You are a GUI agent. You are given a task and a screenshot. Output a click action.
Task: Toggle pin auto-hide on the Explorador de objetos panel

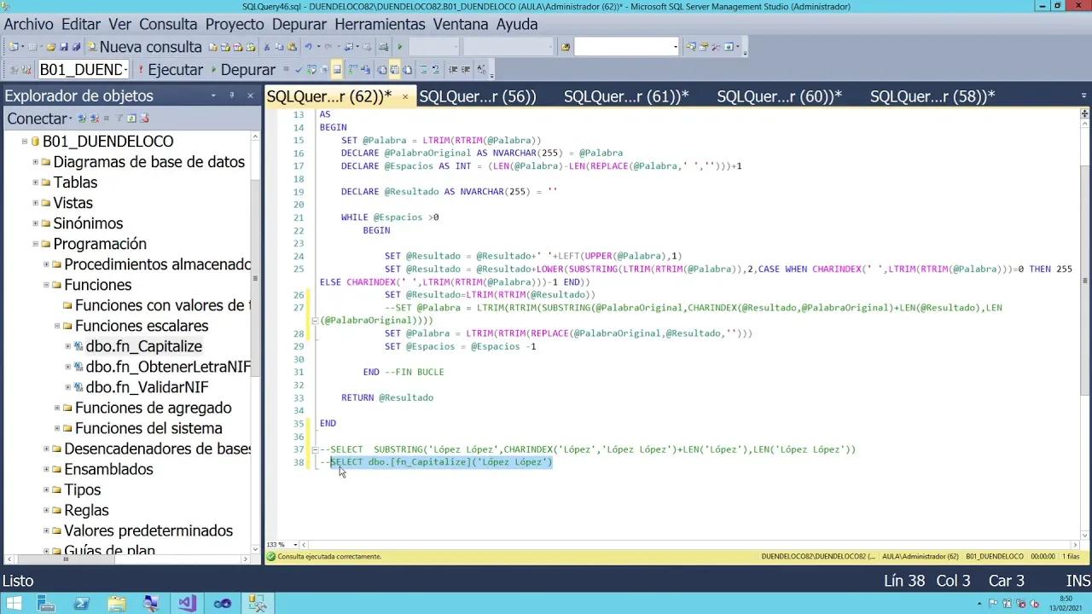pos(232,96)
